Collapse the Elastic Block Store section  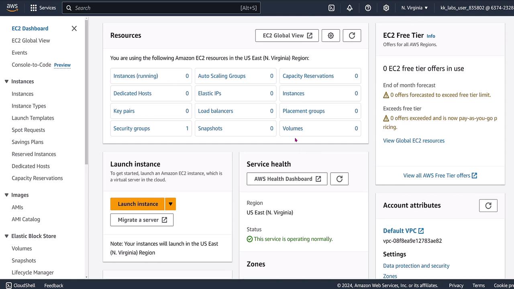click(x=6, y=236)
